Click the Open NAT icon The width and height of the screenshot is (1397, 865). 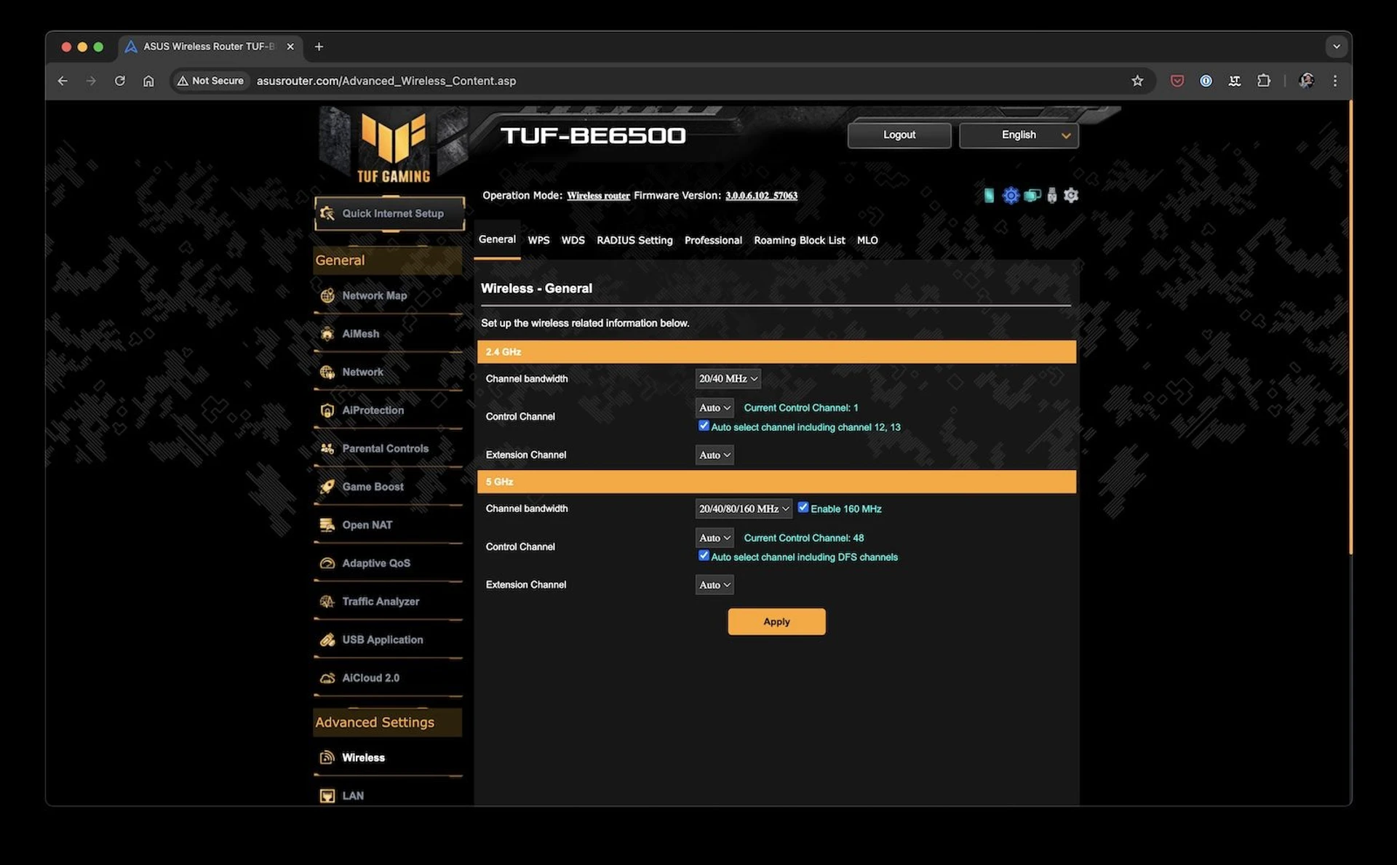(x=327, y=525)
